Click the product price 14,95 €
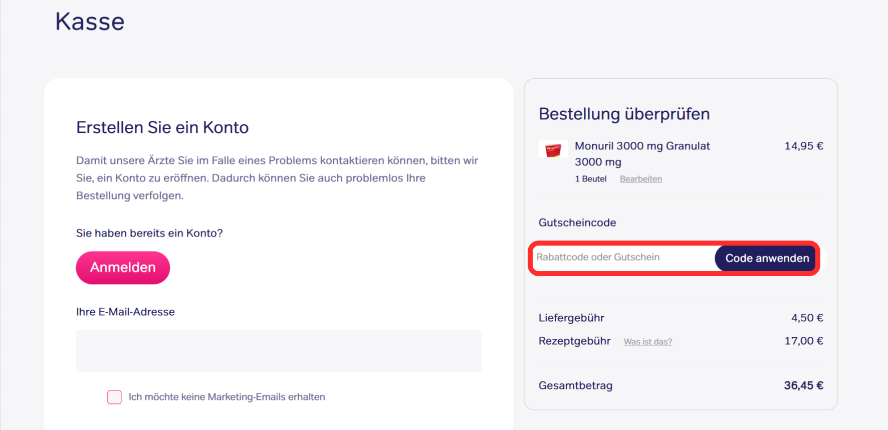 (x=803, y=146)
